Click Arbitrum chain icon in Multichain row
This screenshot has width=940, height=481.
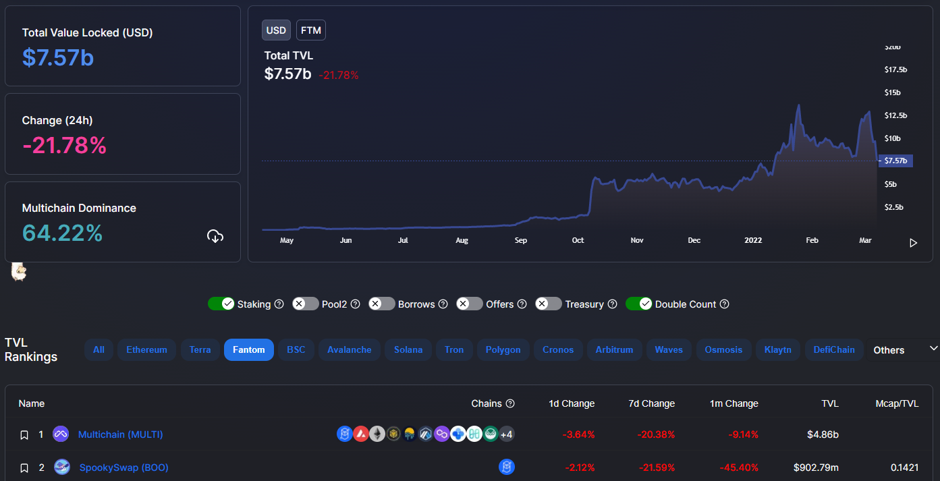pyautogui.click(x=426, y=434)
